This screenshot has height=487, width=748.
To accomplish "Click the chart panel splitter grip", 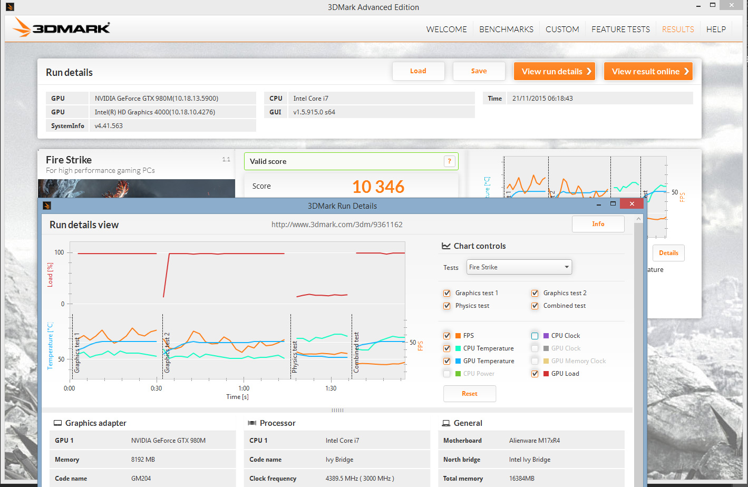I will coord(337,410).
